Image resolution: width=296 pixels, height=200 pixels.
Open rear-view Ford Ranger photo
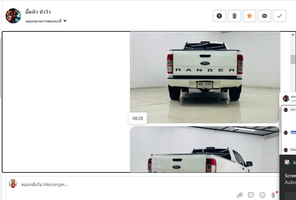[x=204, y=77]
